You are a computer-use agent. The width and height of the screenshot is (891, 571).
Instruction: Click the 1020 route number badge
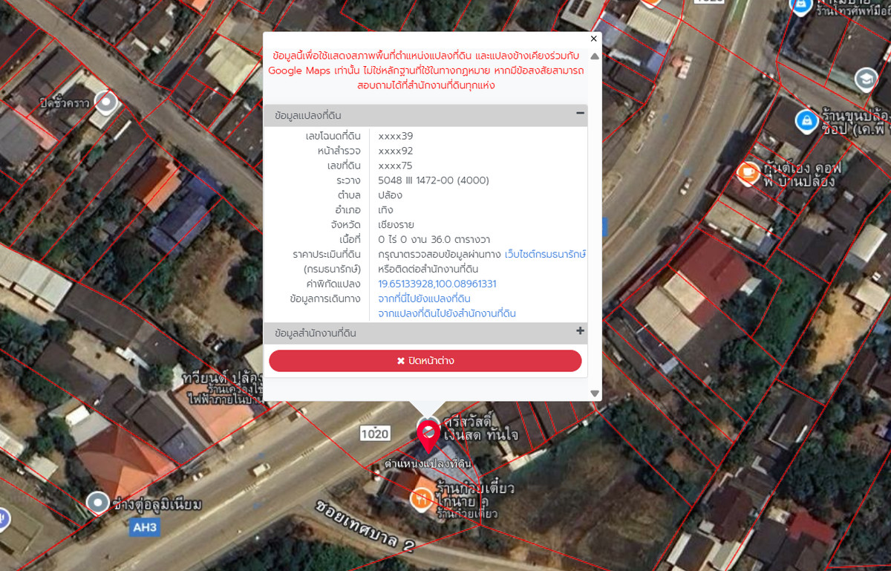click(x=375, y=433)
